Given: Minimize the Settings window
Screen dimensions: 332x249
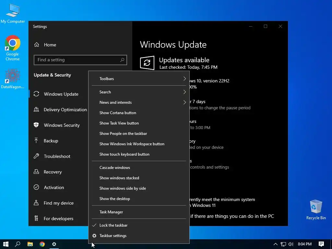Looking at the screenshot, I should [x=251, y=26].
